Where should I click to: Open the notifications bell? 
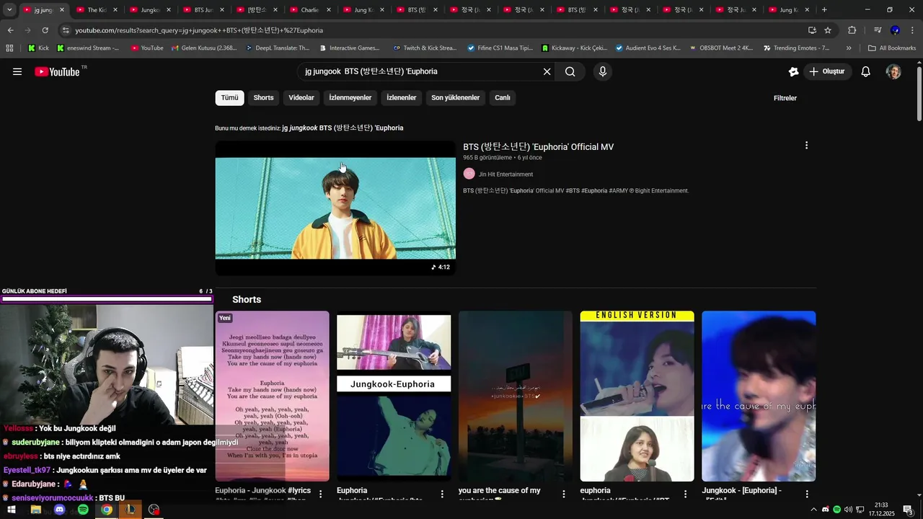coord(866,71)
